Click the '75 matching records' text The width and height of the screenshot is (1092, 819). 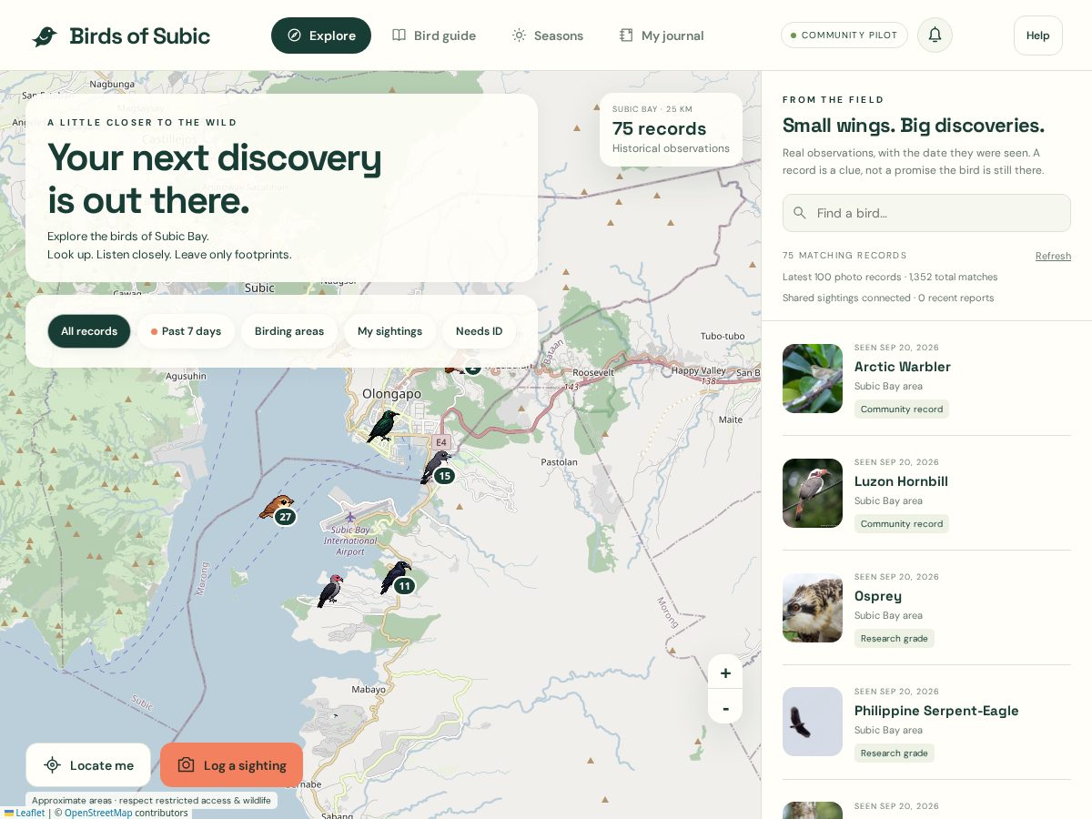pos(844,256)
